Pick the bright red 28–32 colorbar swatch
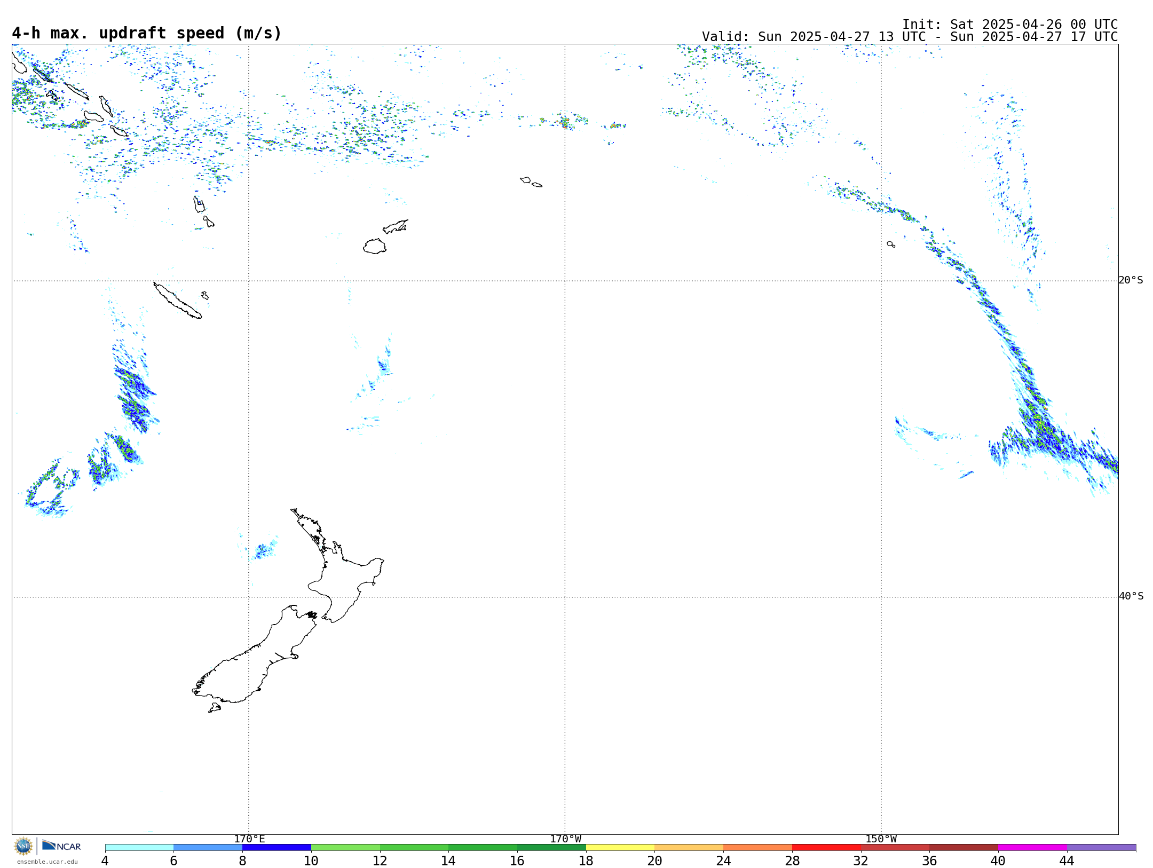1153x868 pixels. [827, 848]
